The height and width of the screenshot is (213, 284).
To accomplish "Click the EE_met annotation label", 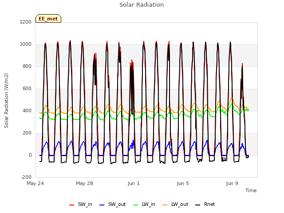I will point(48,19).
